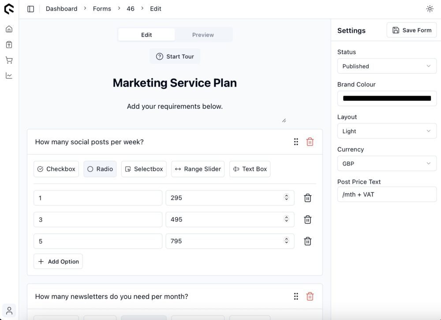The width and height of the screenshot is (441, 320).
Task: Edit the option label field containing 5
Action: tap(98, 241)
